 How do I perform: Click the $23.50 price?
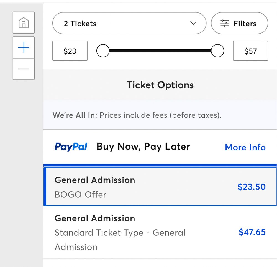(252, 187)
